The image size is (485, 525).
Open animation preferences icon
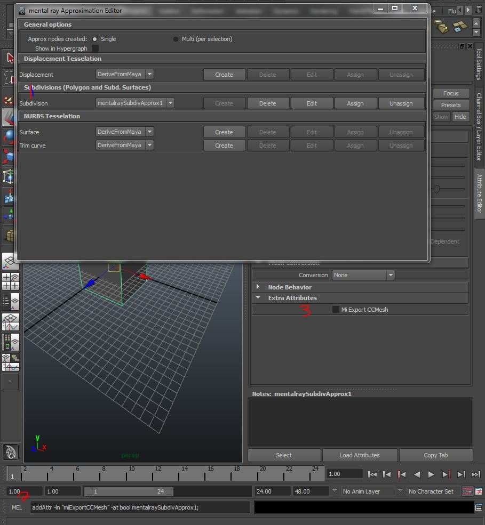pyautogui.click(x=479, y=491)
